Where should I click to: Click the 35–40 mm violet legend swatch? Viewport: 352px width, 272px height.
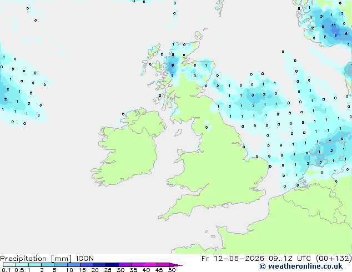(137, 265)
